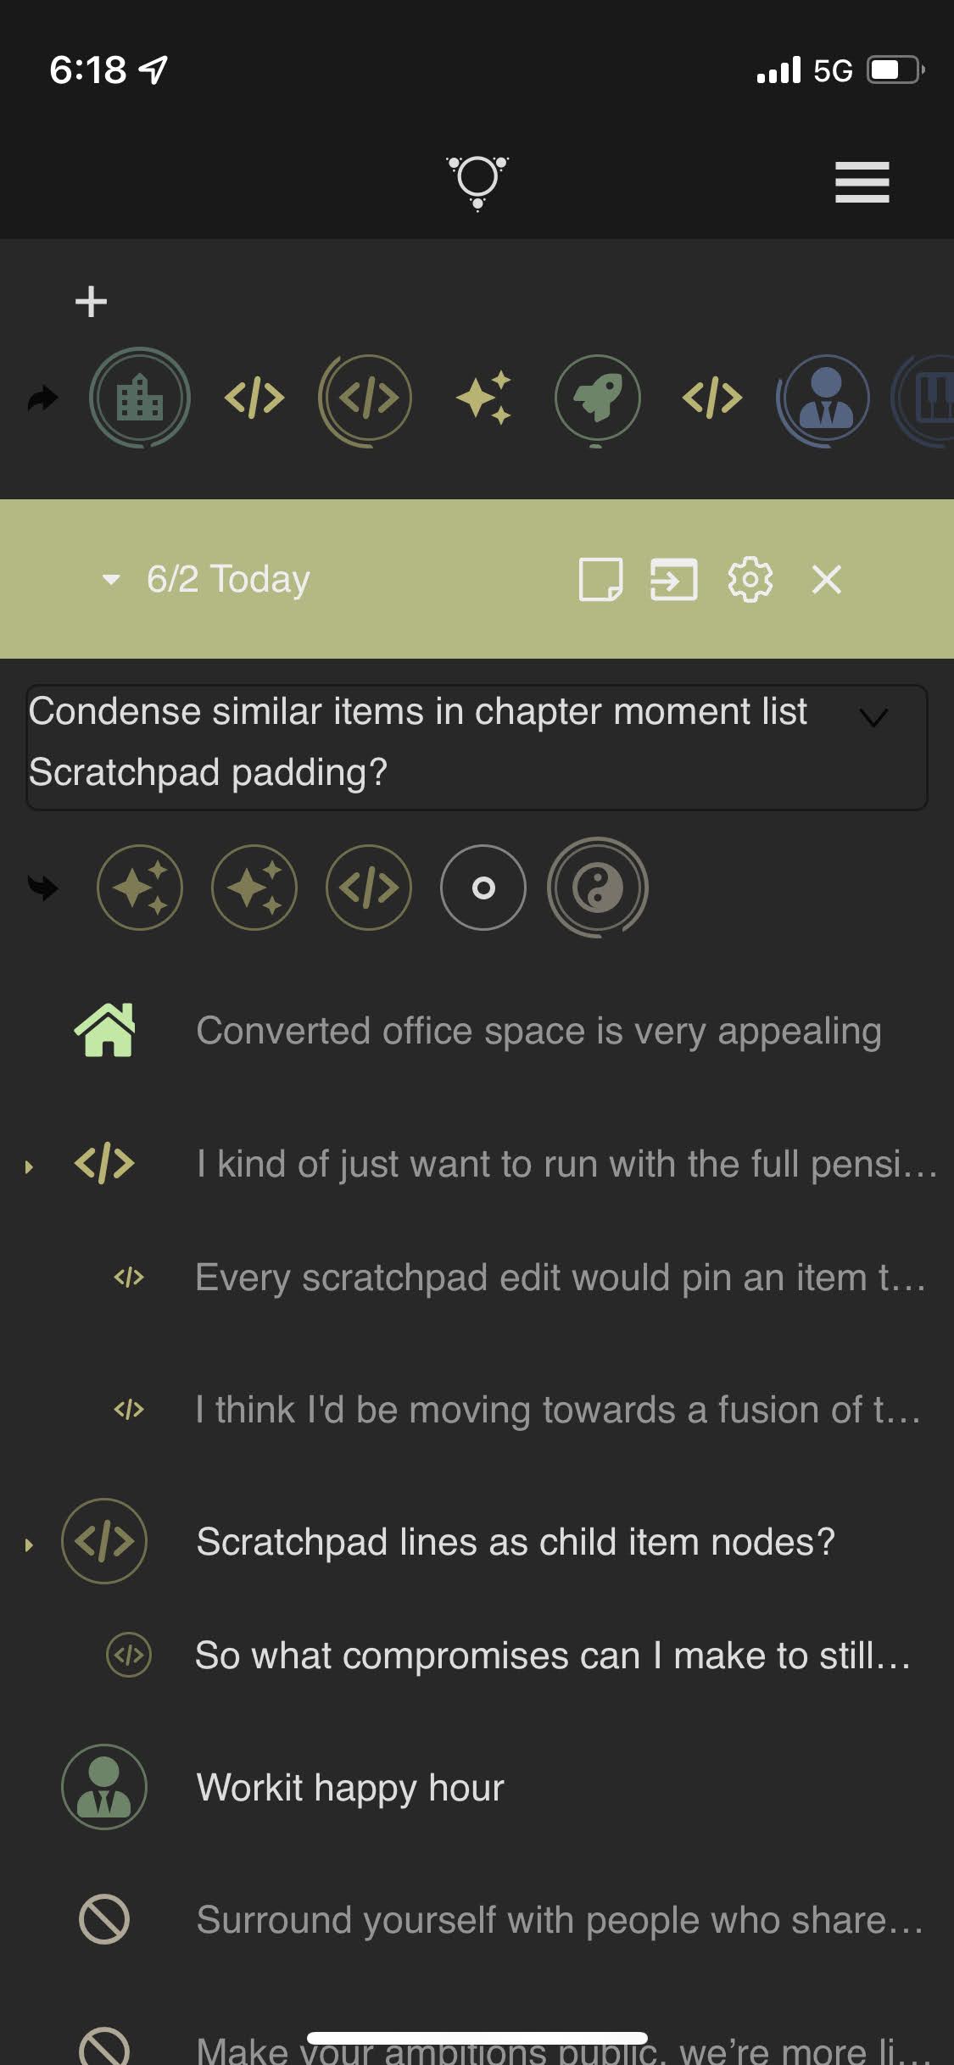Screen dimensions: 954x2065
Task: Collapse the 6/2 Today disclosure triangle
Action: 111,580
